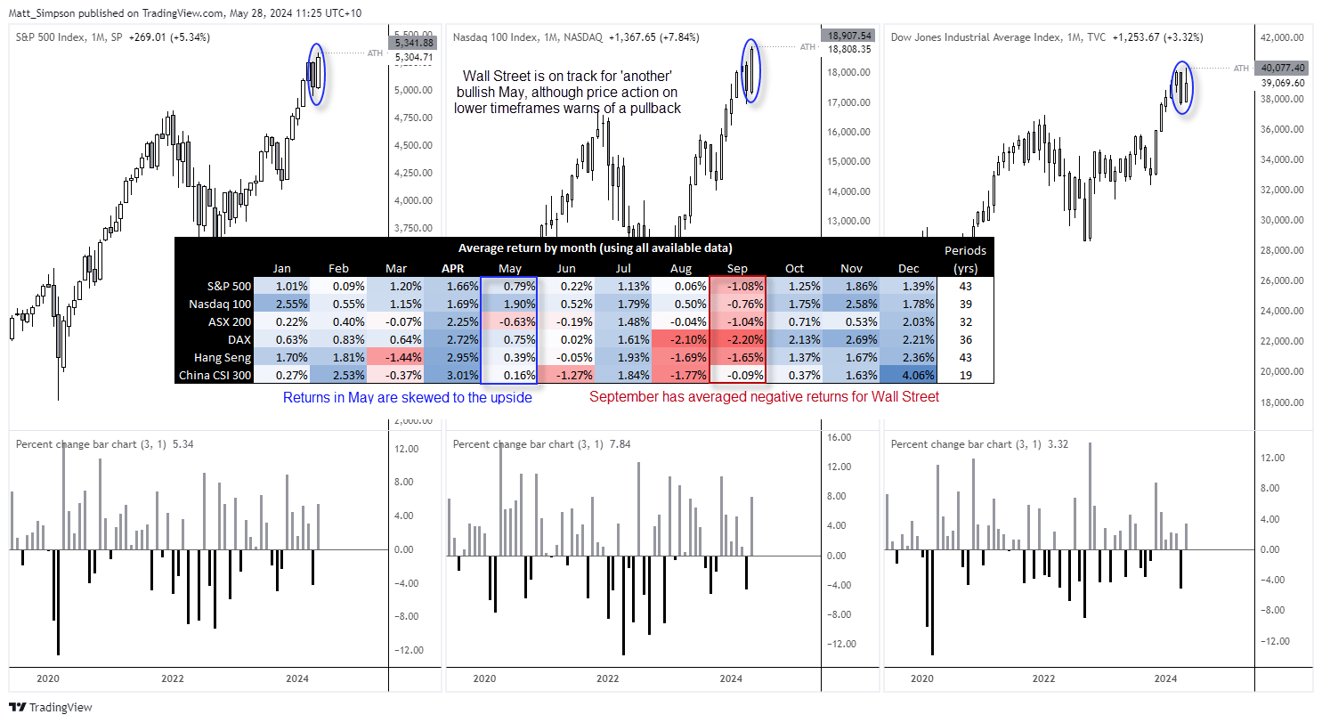Click the 4.06% China CSI 300 December cell
Screen dimensions: 1322x723
[908, 375]
